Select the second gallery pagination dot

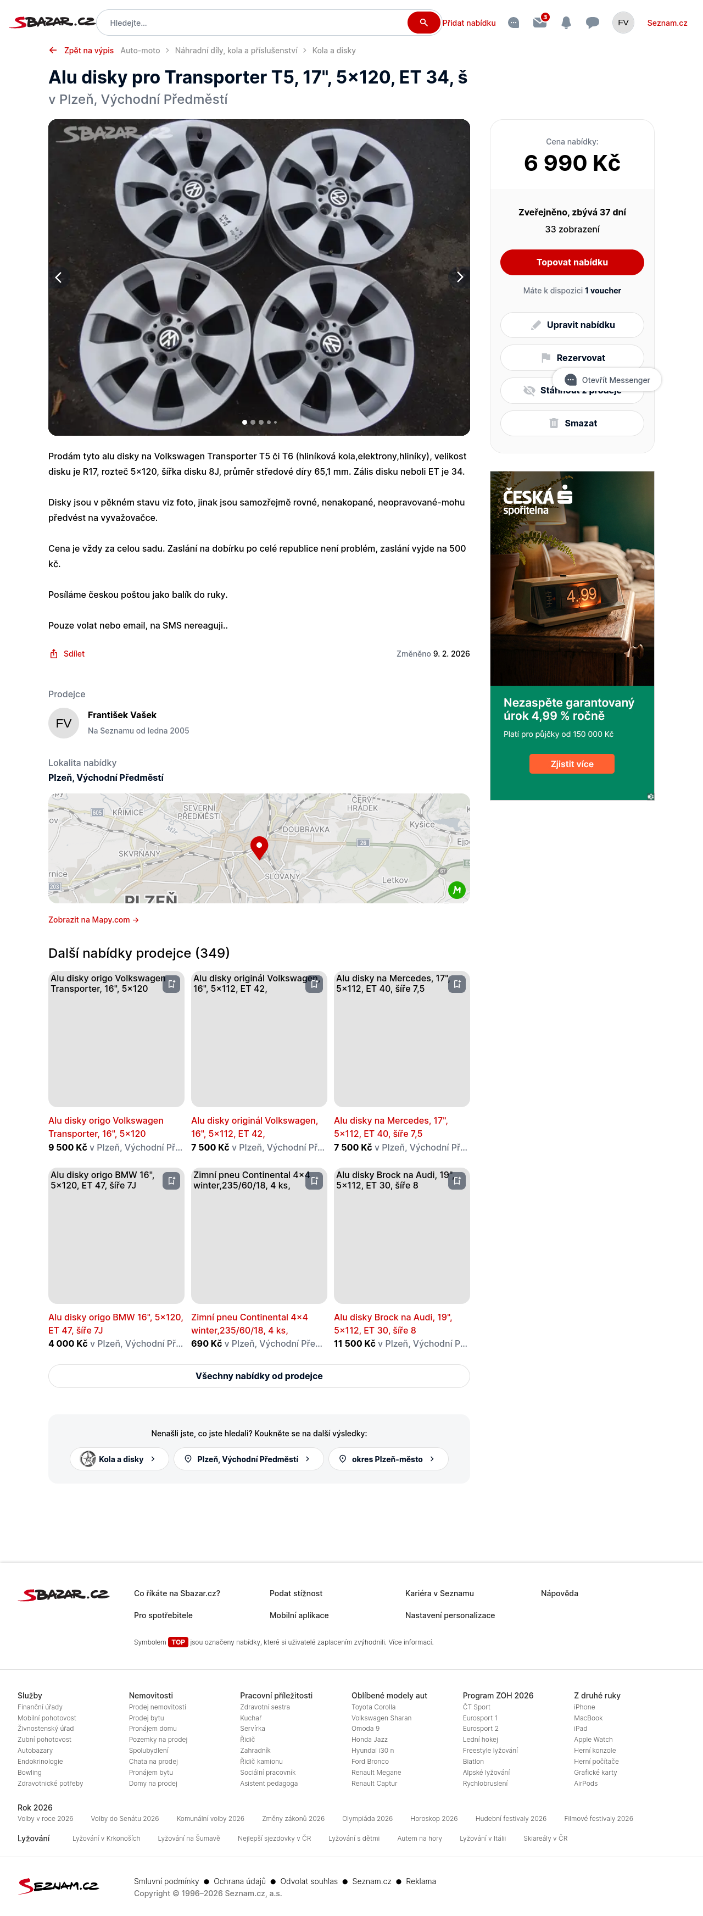[x=253, y=422]
